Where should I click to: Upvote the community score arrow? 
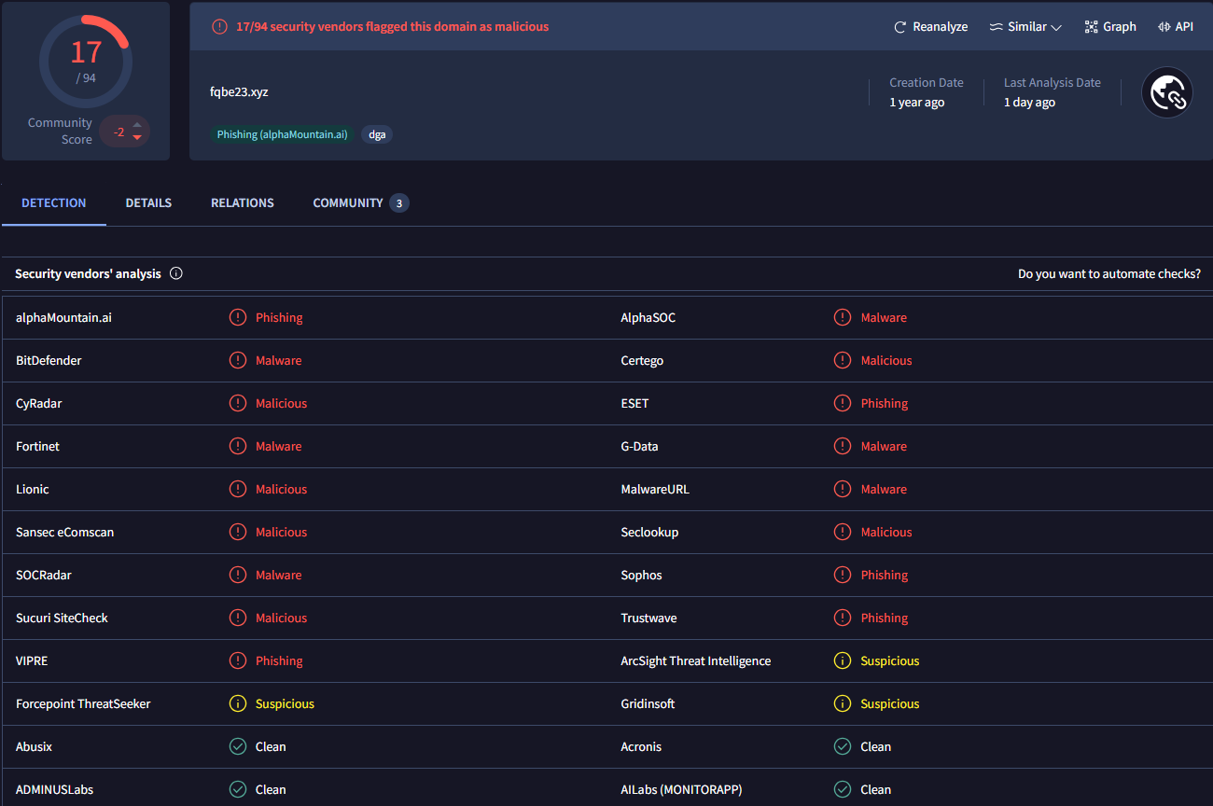[137, 124]
